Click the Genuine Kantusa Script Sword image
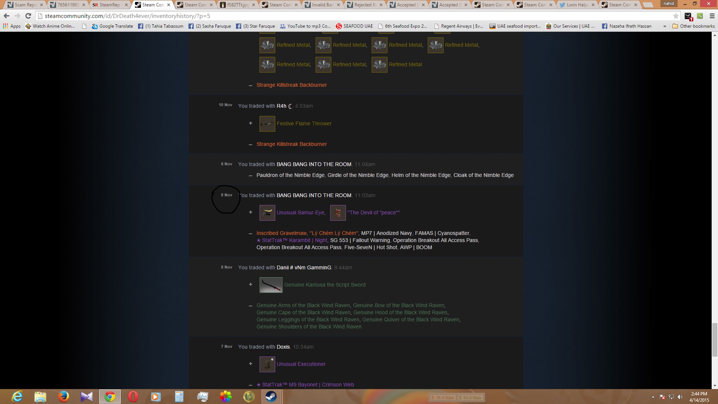The image size is (718, 404). tap(271, 285)
